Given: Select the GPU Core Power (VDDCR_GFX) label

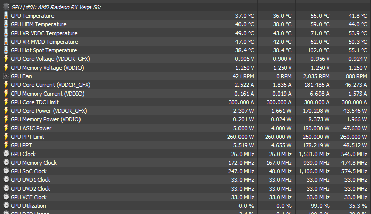Looking at the screenshot, I should [x=49, y=111].
